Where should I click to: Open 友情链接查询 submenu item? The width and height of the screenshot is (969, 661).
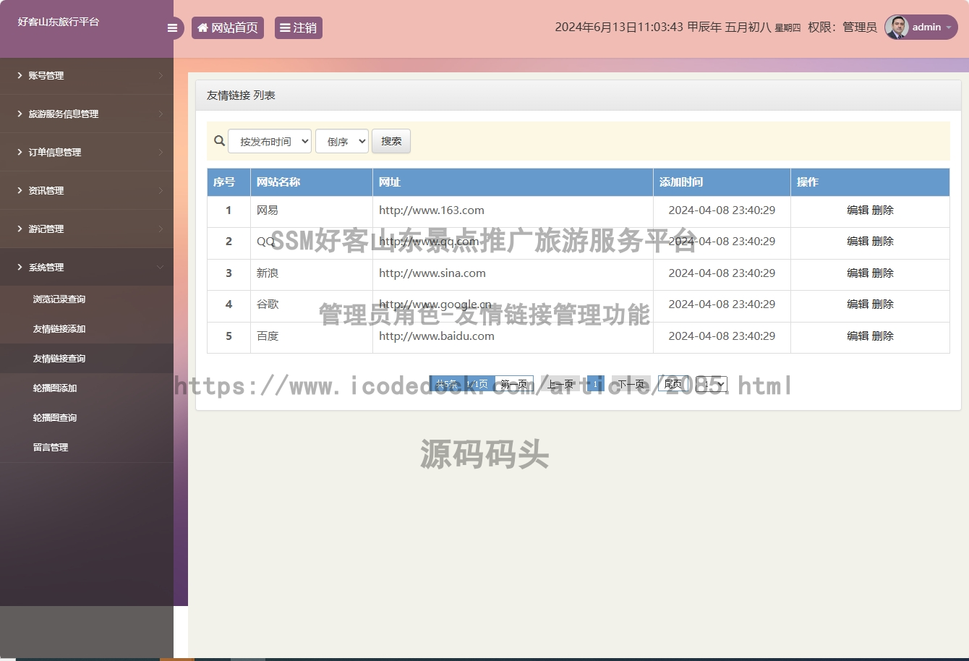tap(87, 359)
